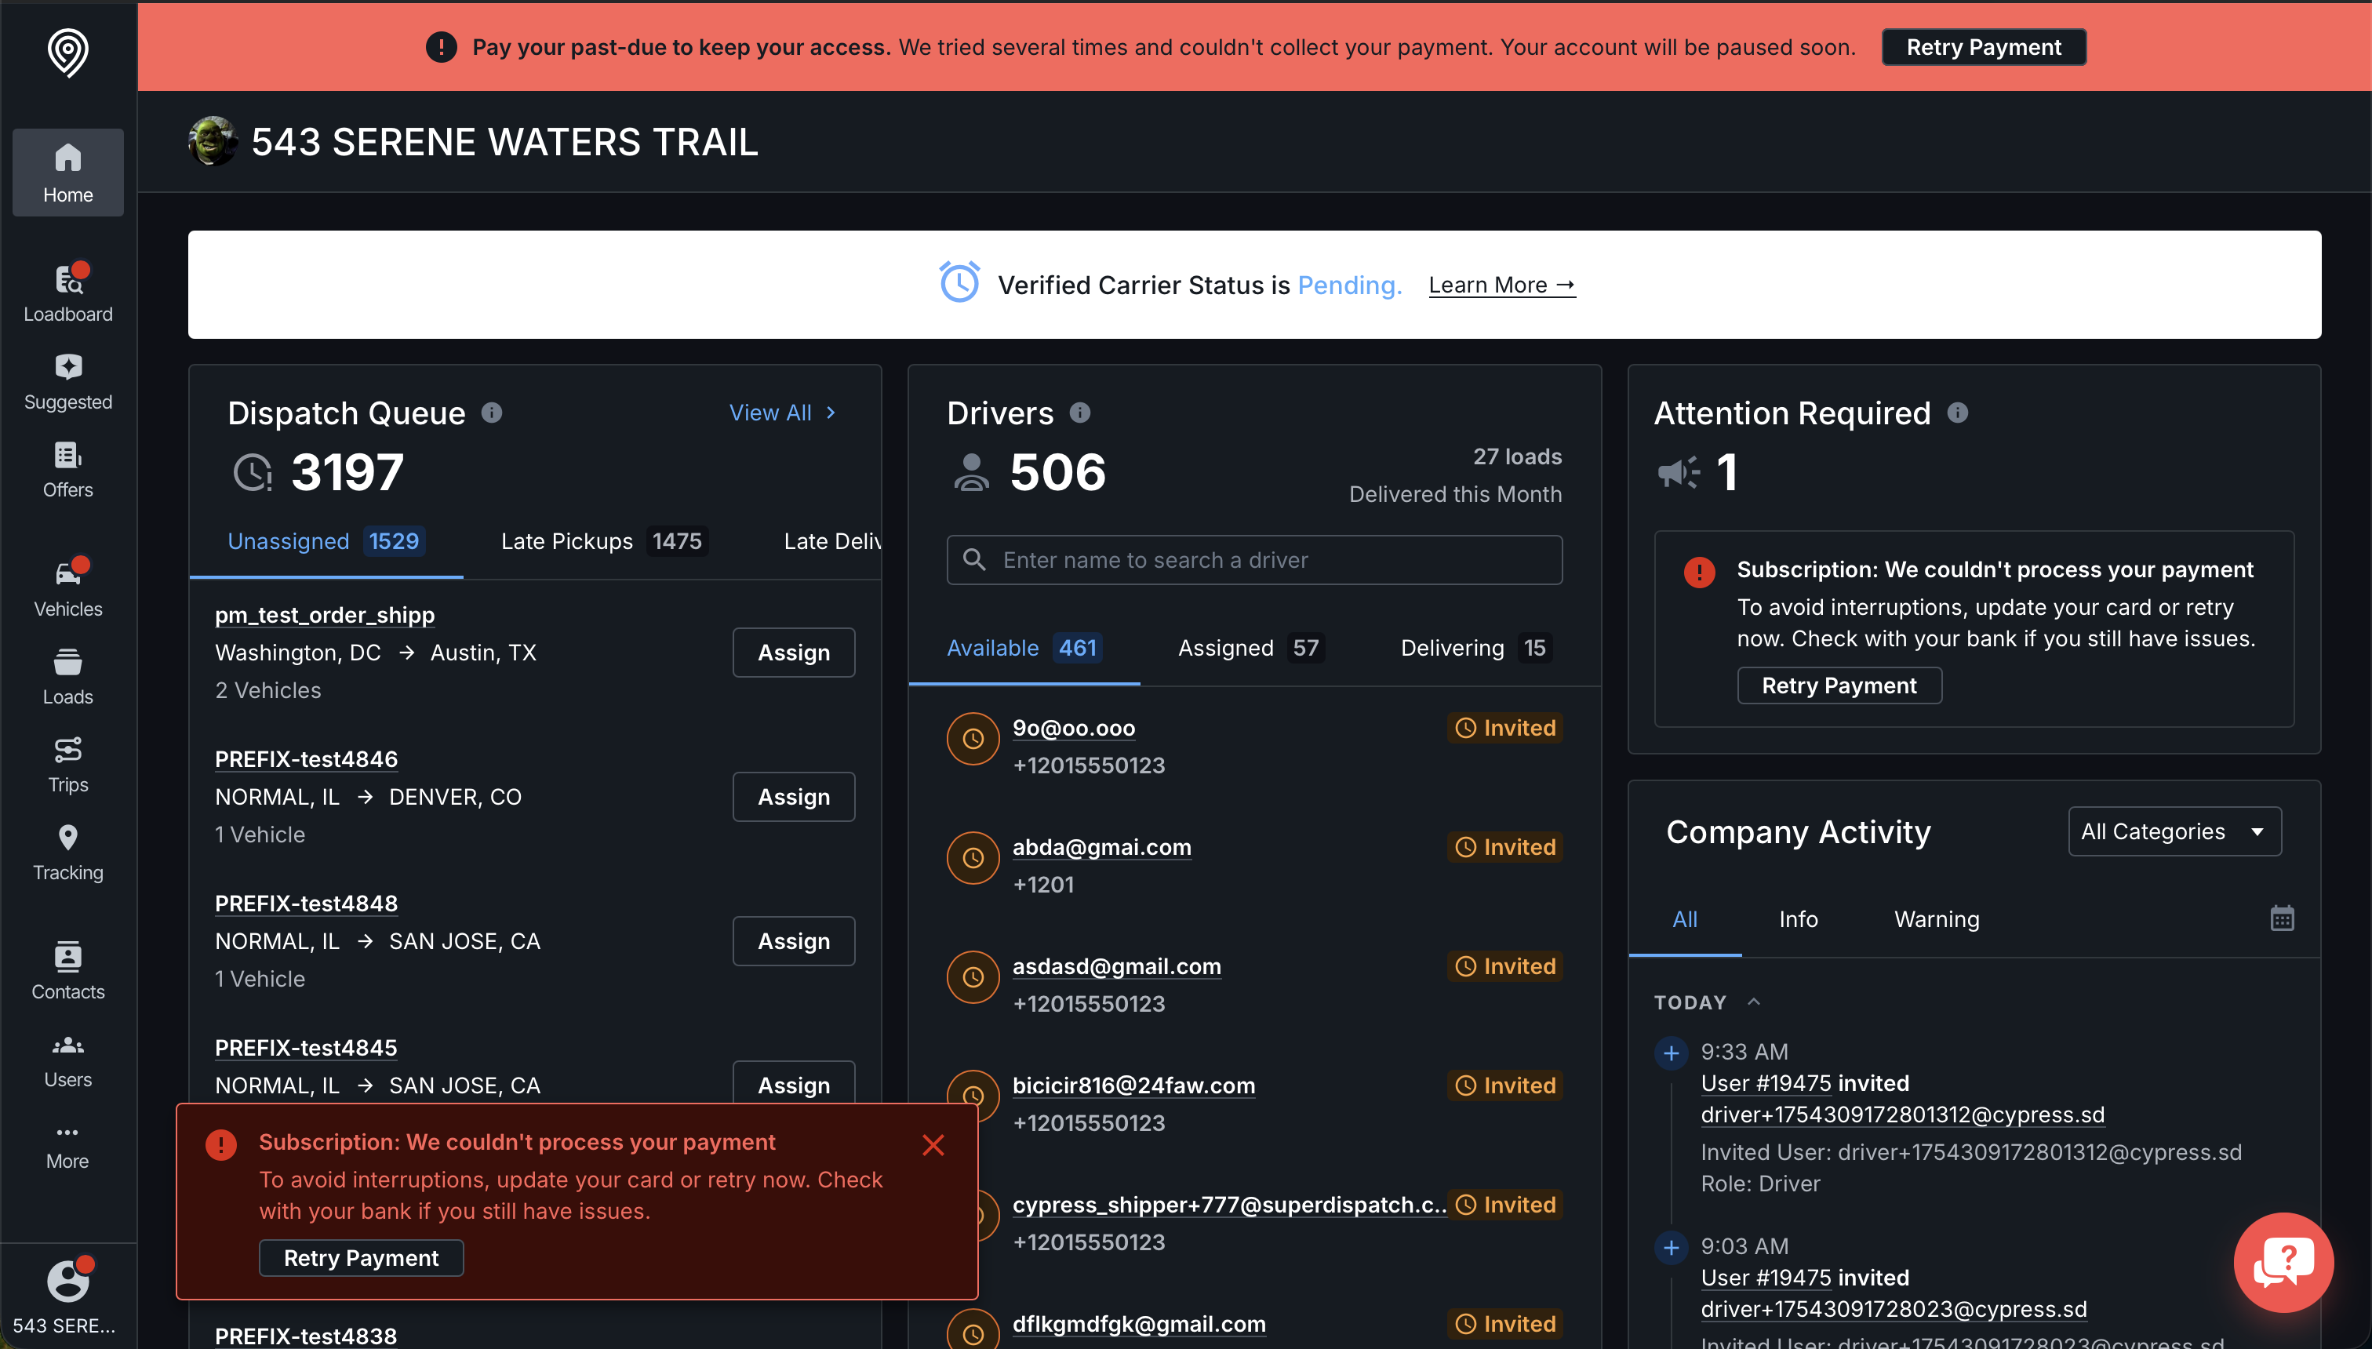Click Retry Payment in top banner
This screenshot has width=2372, height=1349.
(1983, 47)
